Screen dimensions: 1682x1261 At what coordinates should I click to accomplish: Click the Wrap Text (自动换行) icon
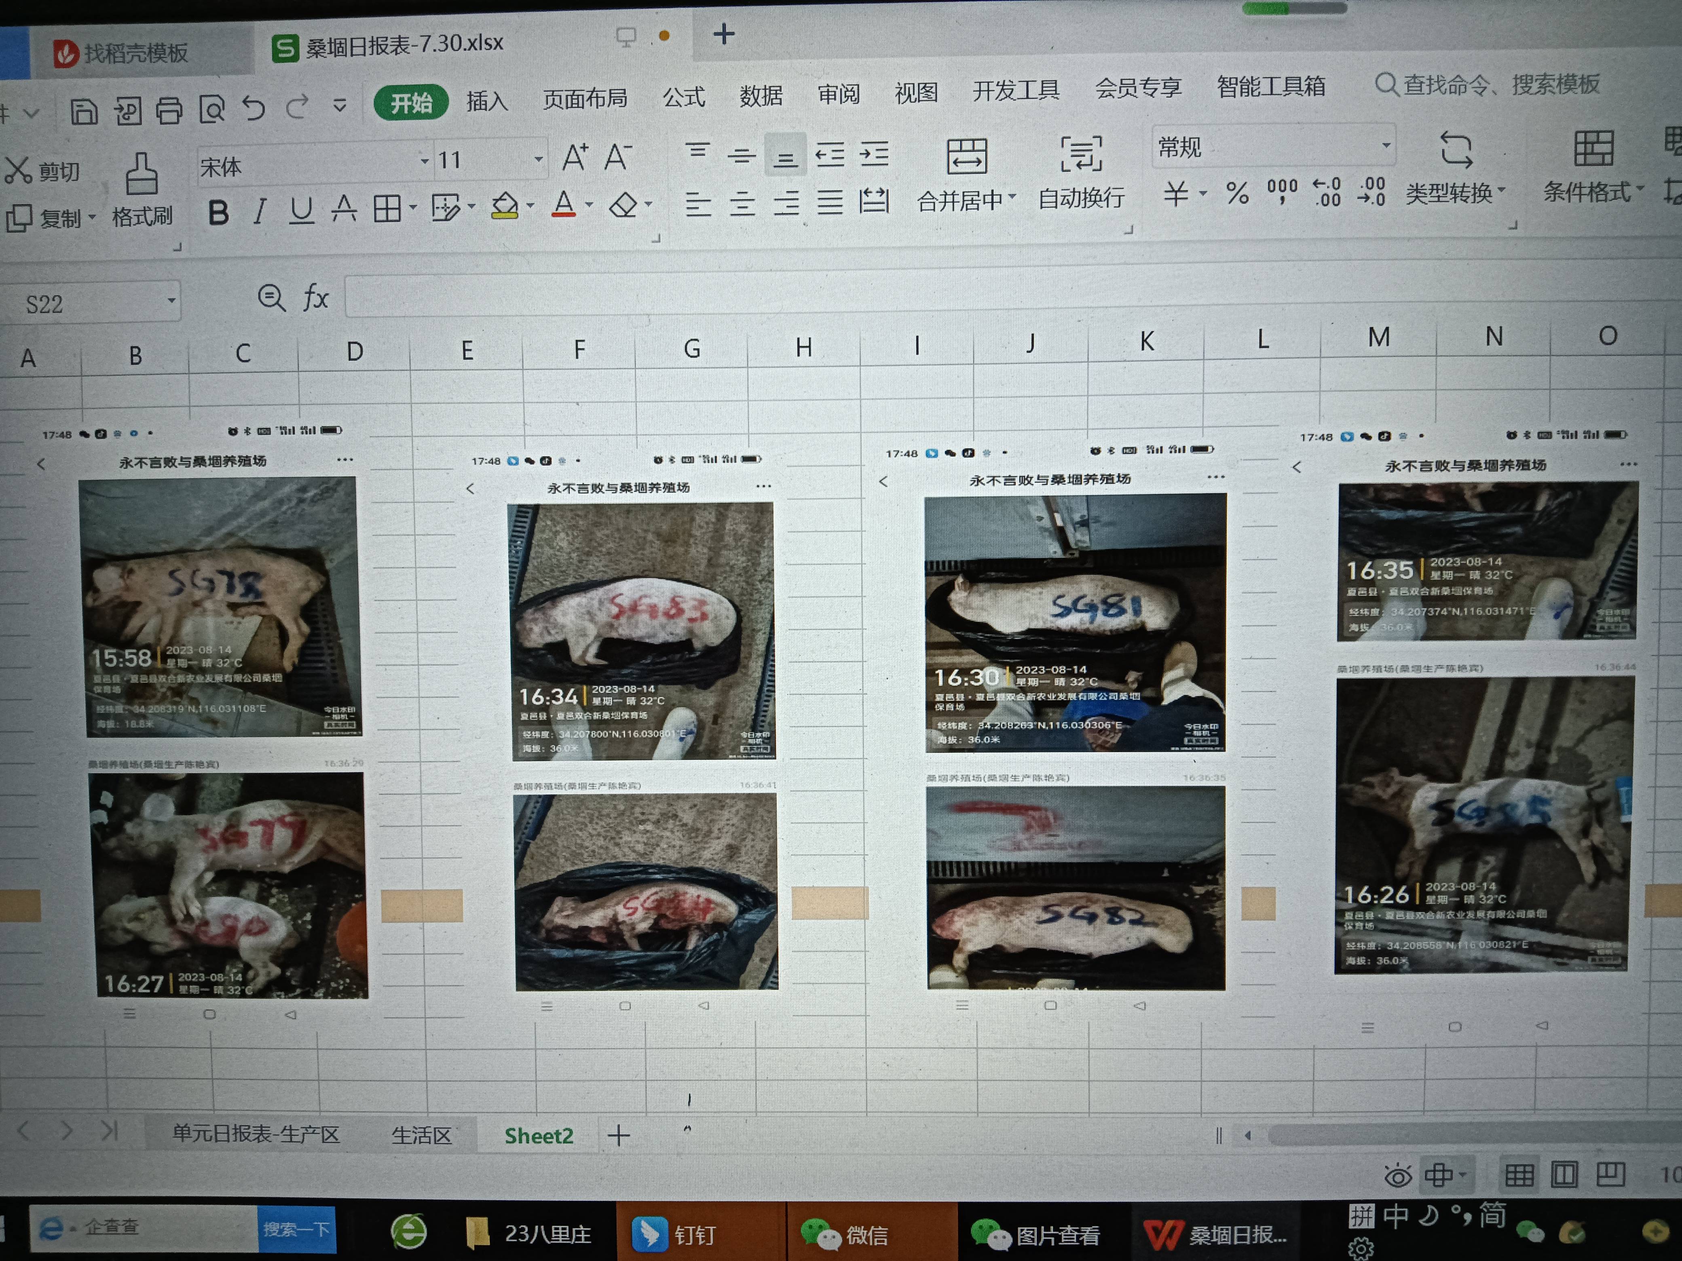(x=1080, y=154)
